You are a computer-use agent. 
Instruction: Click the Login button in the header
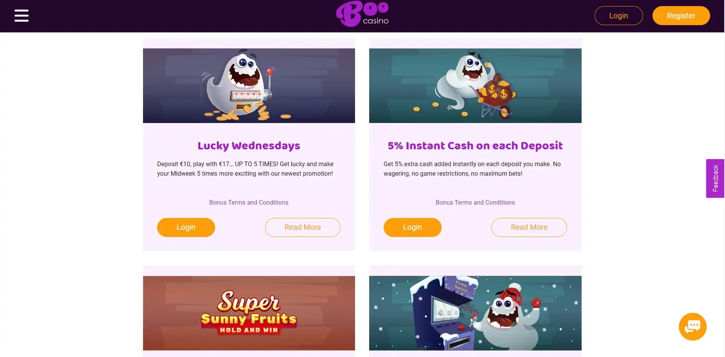pos(619,16)
